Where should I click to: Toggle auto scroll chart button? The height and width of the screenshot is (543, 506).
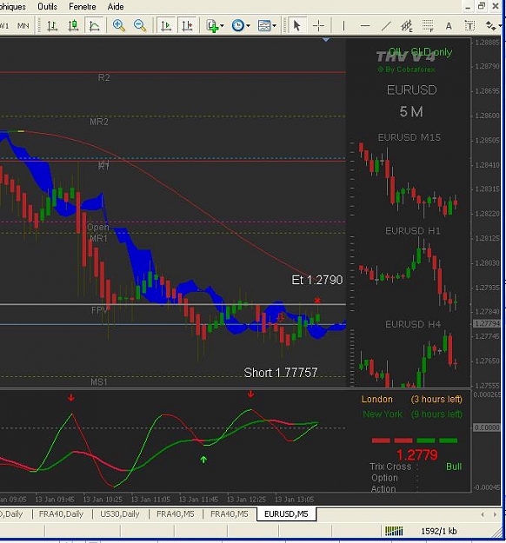tap(166, 26)
